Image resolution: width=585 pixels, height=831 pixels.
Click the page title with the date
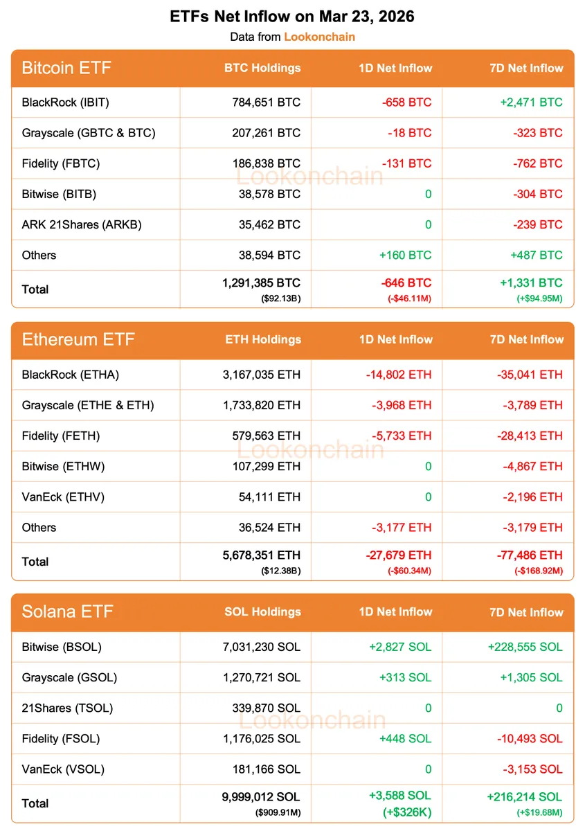tap(292, 16)
